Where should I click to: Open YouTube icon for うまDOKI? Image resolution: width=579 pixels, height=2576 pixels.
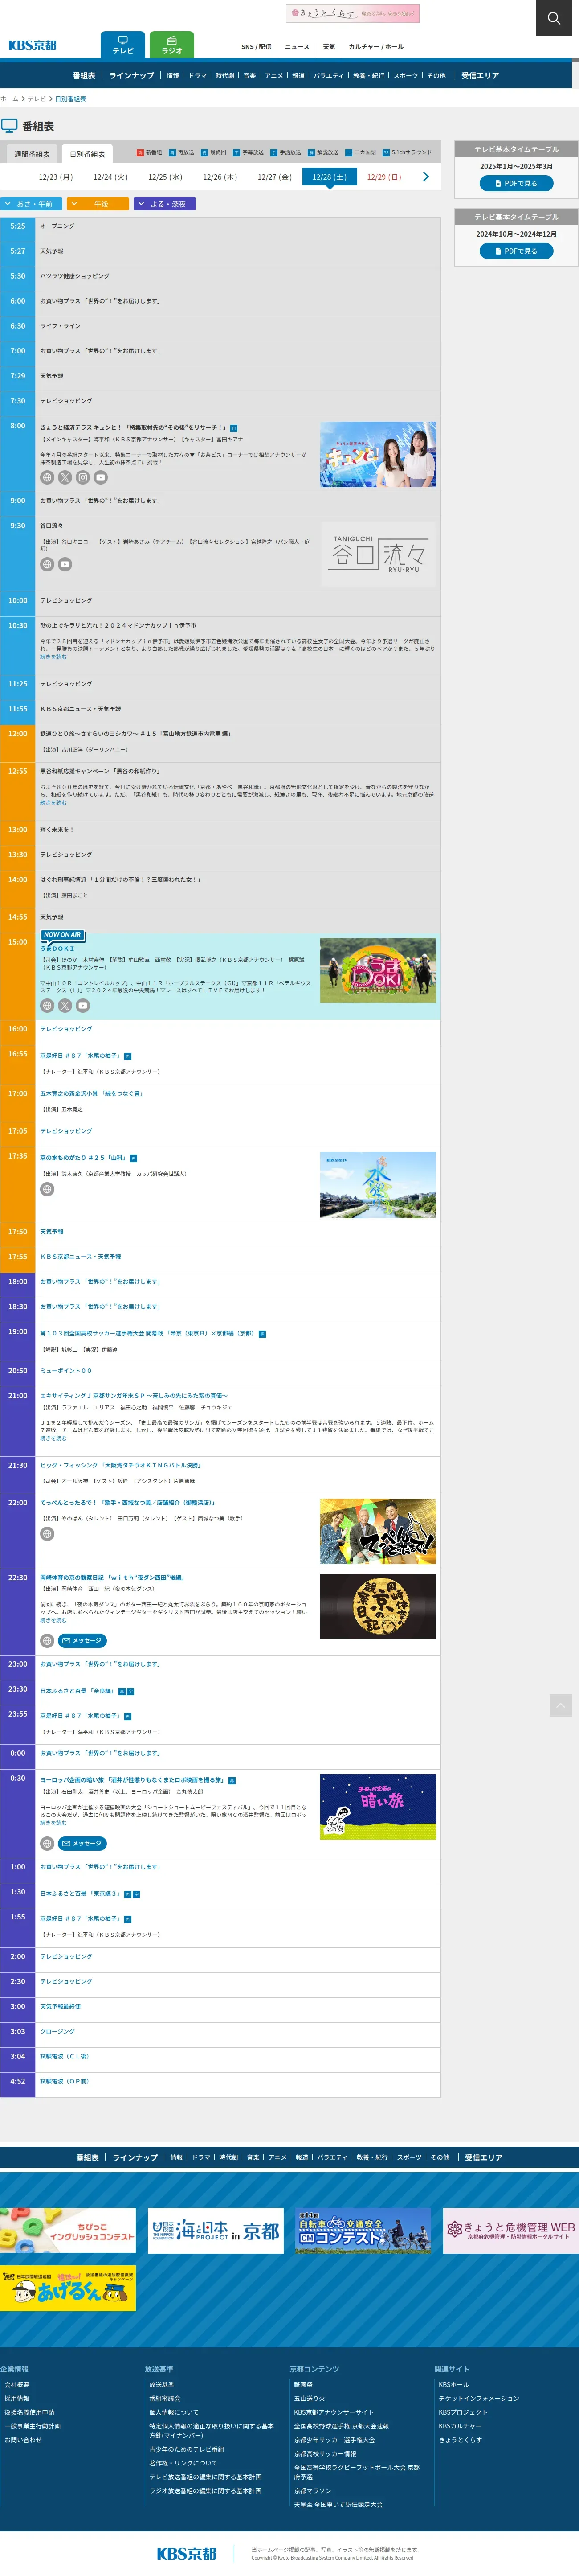(83, 1005)
